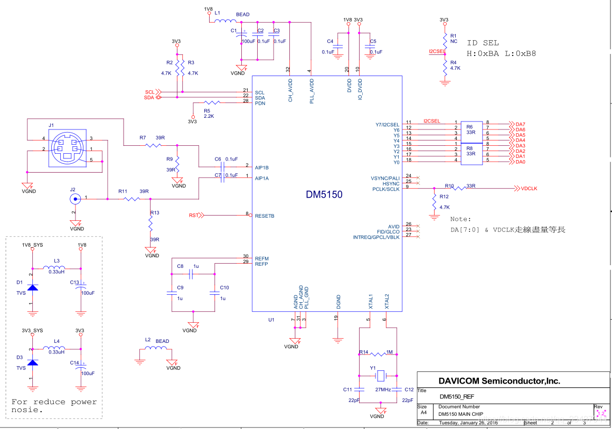Click the SDA off-page port

point(153,97)
